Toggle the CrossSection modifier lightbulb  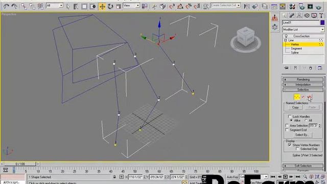286,36
